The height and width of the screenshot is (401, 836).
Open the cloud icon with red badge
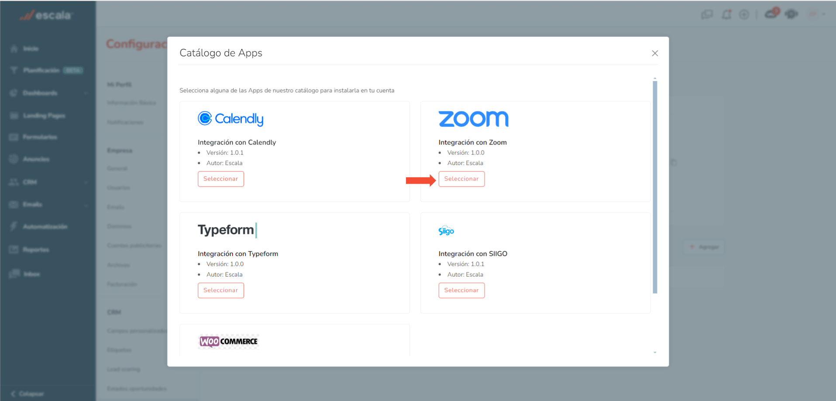[x=772, y=13]
